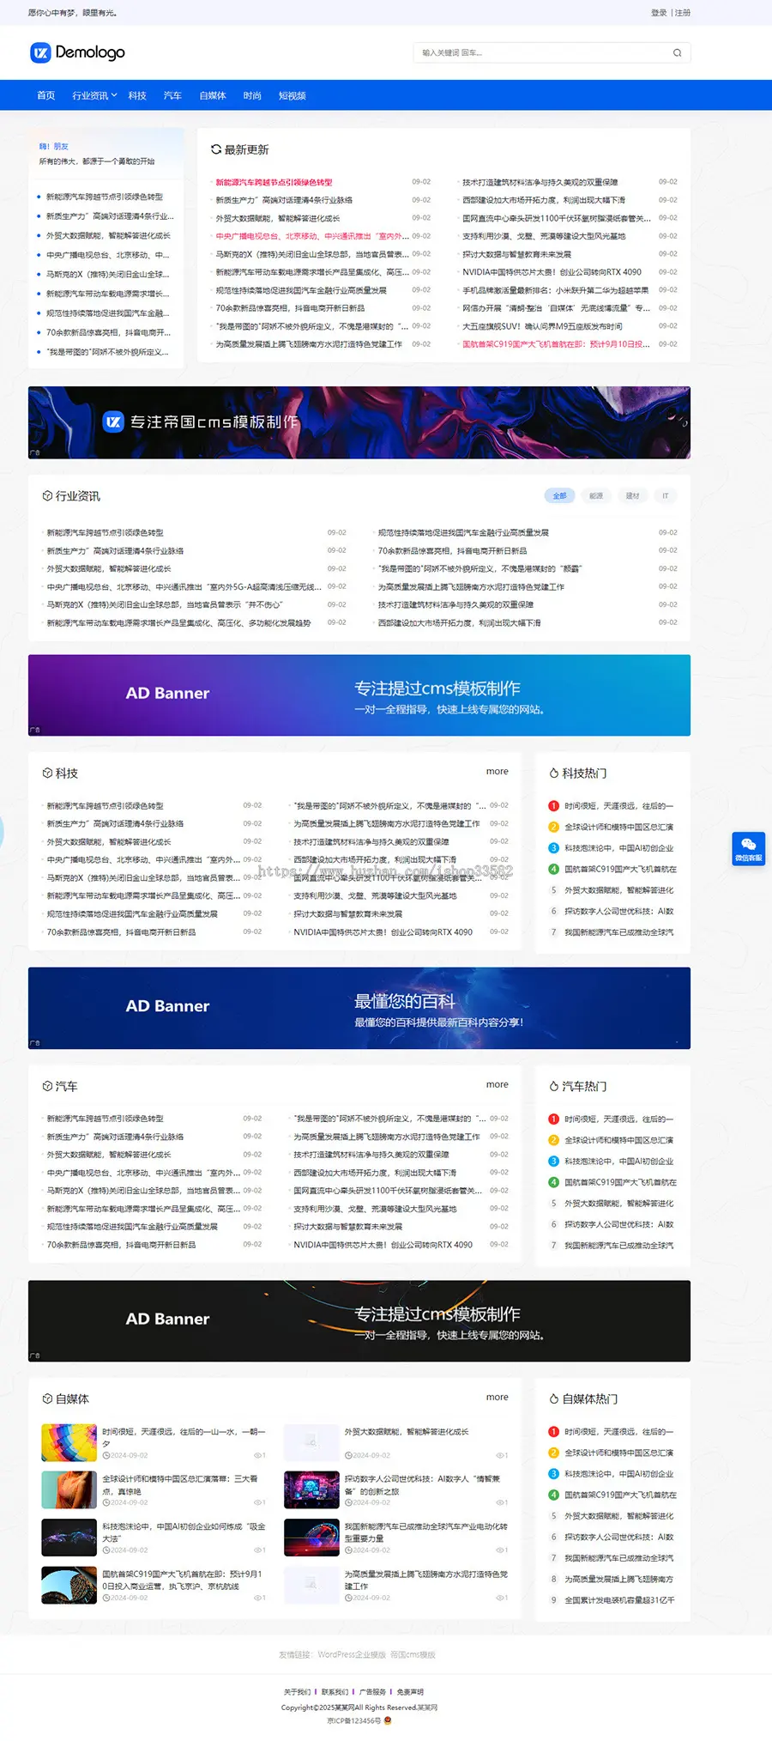Select the 能源 tab in 行业资讯
Image resolution: width=772 pixels, height=1741 pixels.
[596, 495]
